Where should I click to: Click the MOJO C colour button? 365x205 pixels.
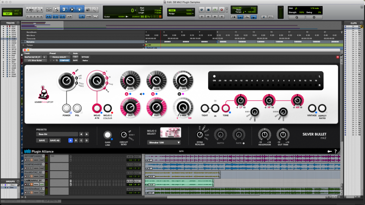(108, 108)
